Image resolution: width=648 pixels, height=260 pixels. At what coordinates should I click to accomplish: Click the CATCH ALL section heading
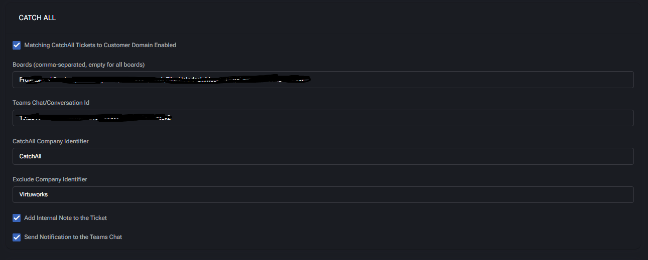[37, 18]
